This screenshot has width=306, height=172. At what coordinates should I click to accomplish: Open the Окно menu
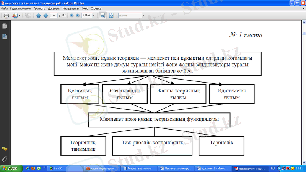pos(85,8)
